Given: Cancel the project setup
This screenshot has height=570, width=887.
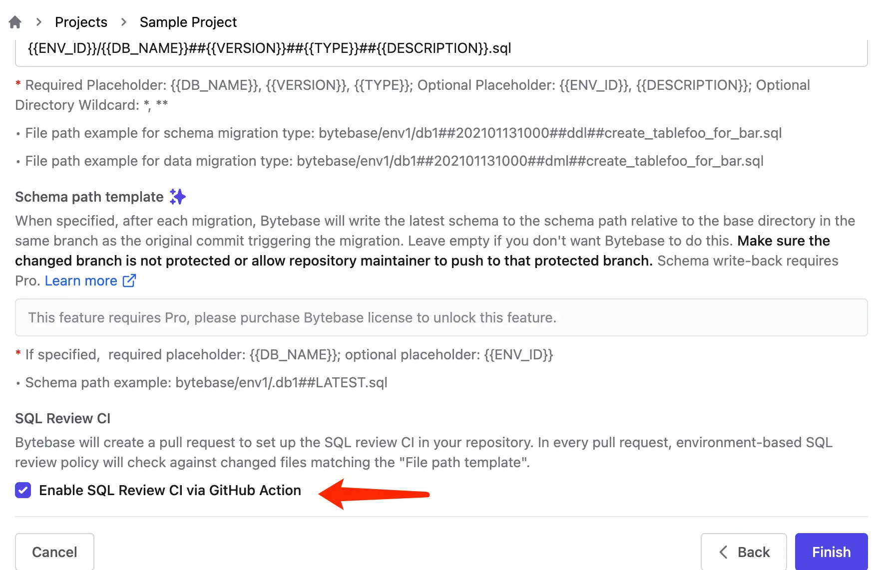Looking at the screenshot, I should 54,552.
